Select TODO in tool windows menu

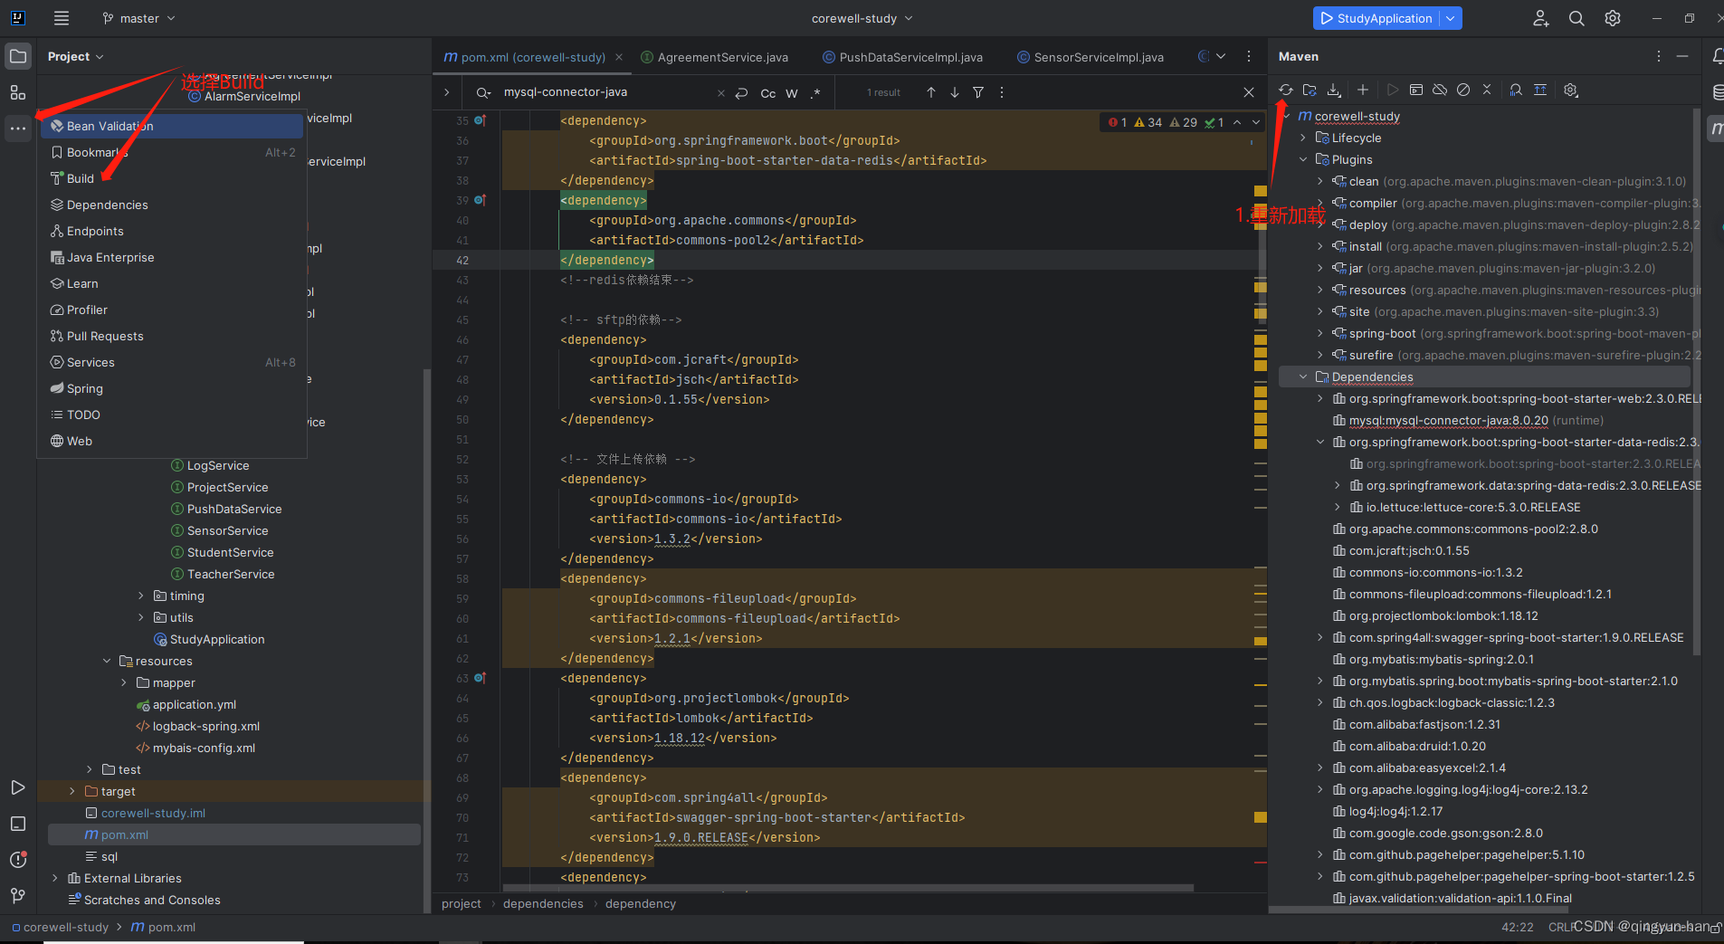(x=172, y=415)
